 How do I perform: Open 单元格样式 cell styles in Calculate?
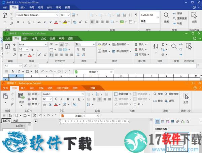[x=122, y=51]
